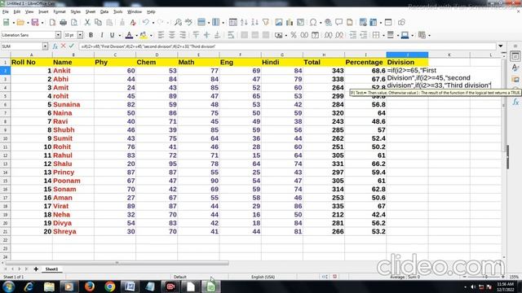The width and height of the screenshot is (522, 293).
Task: Add a new sheet plus button
Action: click(36, 269)
